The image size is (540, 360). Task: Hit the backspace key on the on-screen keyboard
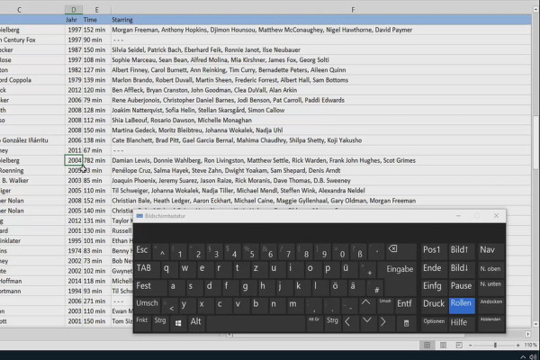(x=400, y=251)
